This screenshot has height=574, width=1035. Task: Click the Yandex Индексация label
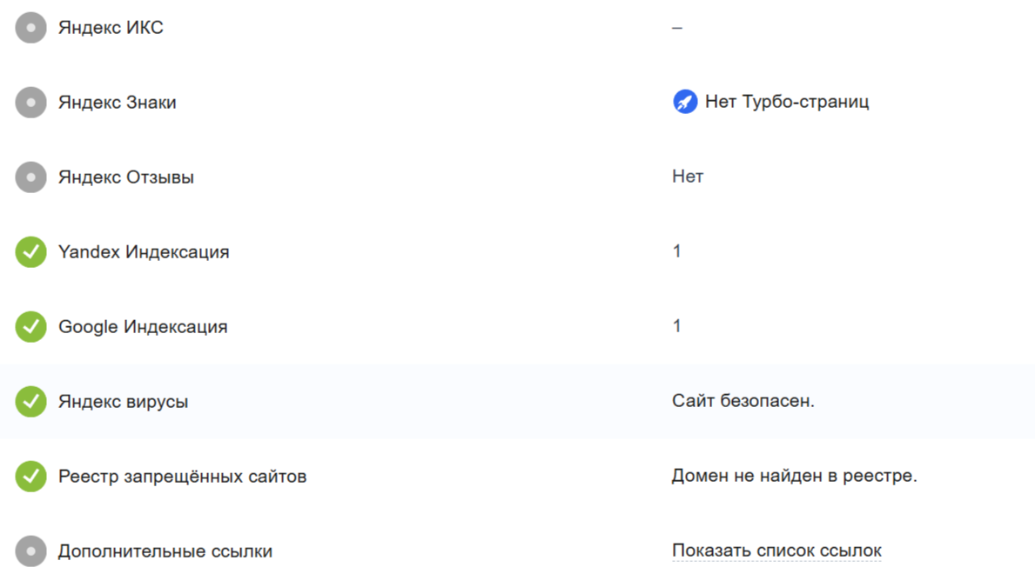click(x=144, y=252)
